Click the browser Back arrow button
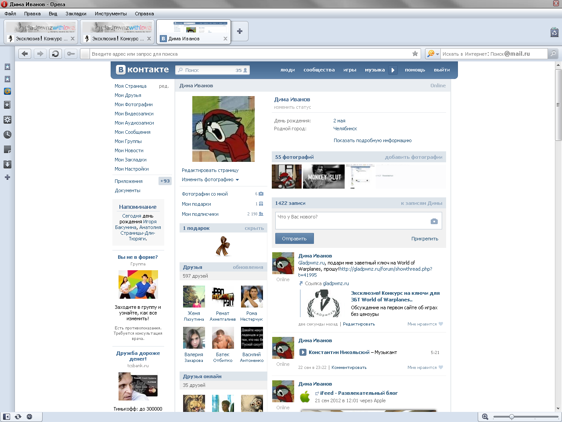 [x=25, y=54]
